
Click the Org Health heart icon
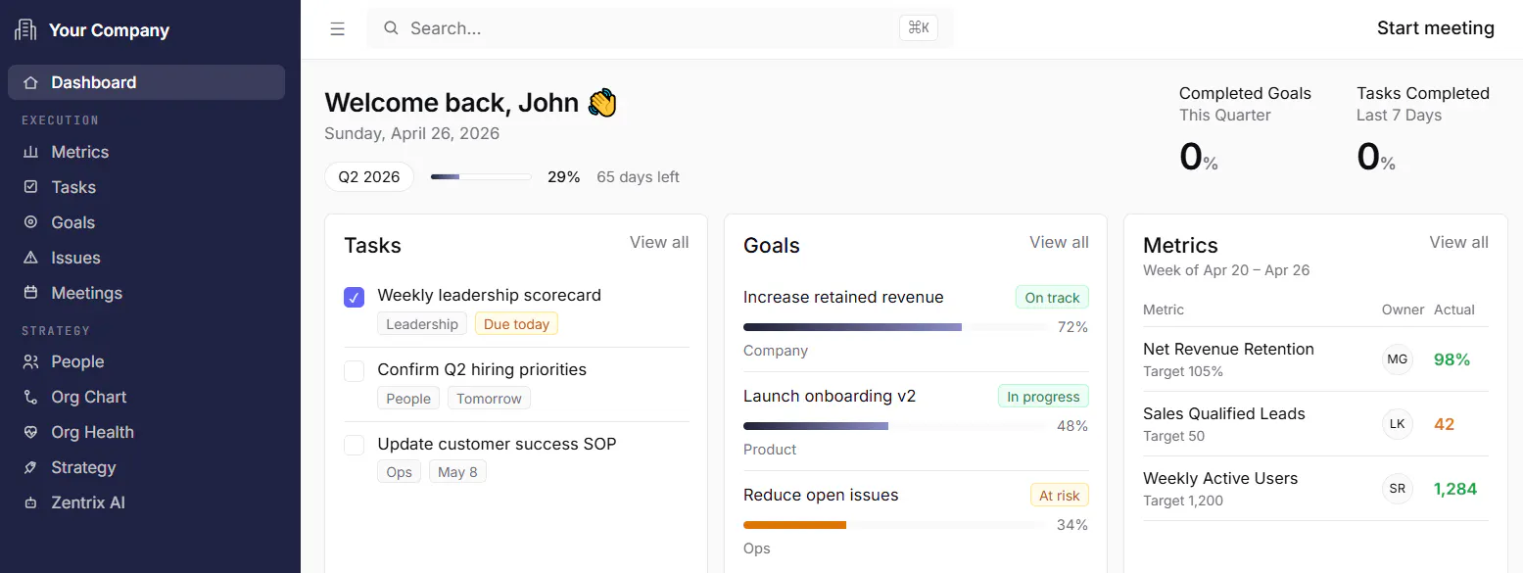[30, 432]
